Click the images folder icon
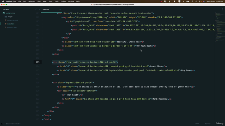Viewport: 225px width, 126px height. (x=6, y=17)
